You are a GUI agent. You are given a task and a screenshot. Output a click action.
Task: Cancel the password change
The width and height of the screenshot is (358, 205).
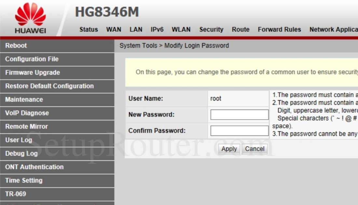pos(255,149)
